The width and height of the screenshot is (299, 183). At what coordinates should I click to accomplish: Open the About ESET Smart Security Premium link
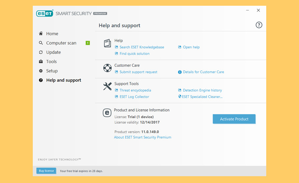pyautogui.click(x=142, y=137)
